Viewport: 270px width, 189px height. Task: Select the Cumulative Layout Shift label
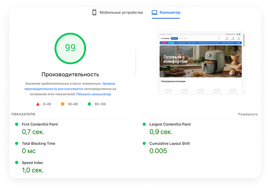pos(170,143)
